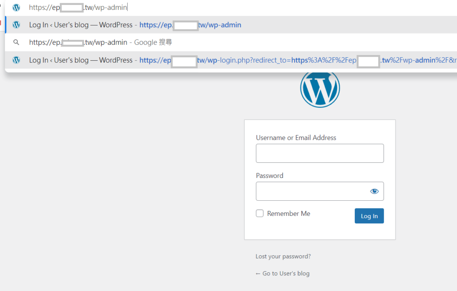The width and height of the screenshot is (457, 291).
Task: Click the WordPress favicon in the address bar
Action: click(x=17, y=8)
